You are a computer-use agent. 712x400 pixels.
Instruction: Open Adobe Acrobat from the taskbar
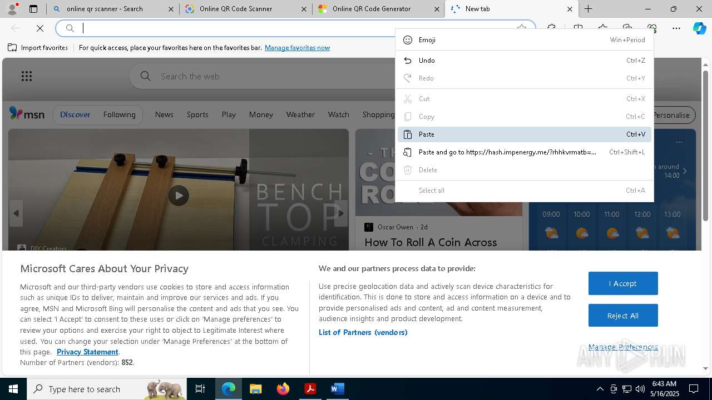pyautogui.click(x=310, y=389)
